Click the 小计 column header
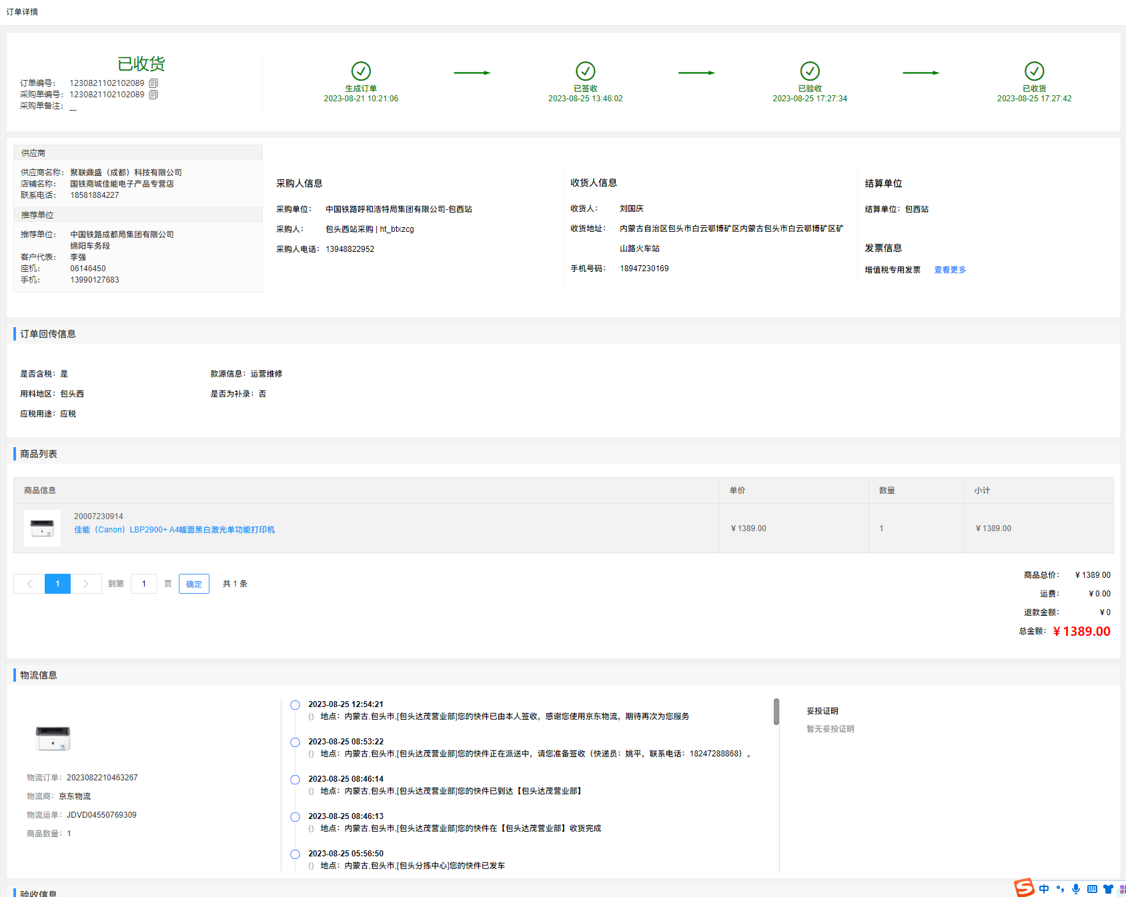This screenshot has height=897, width=1126. pyautogui.click(x=982, y=490)
